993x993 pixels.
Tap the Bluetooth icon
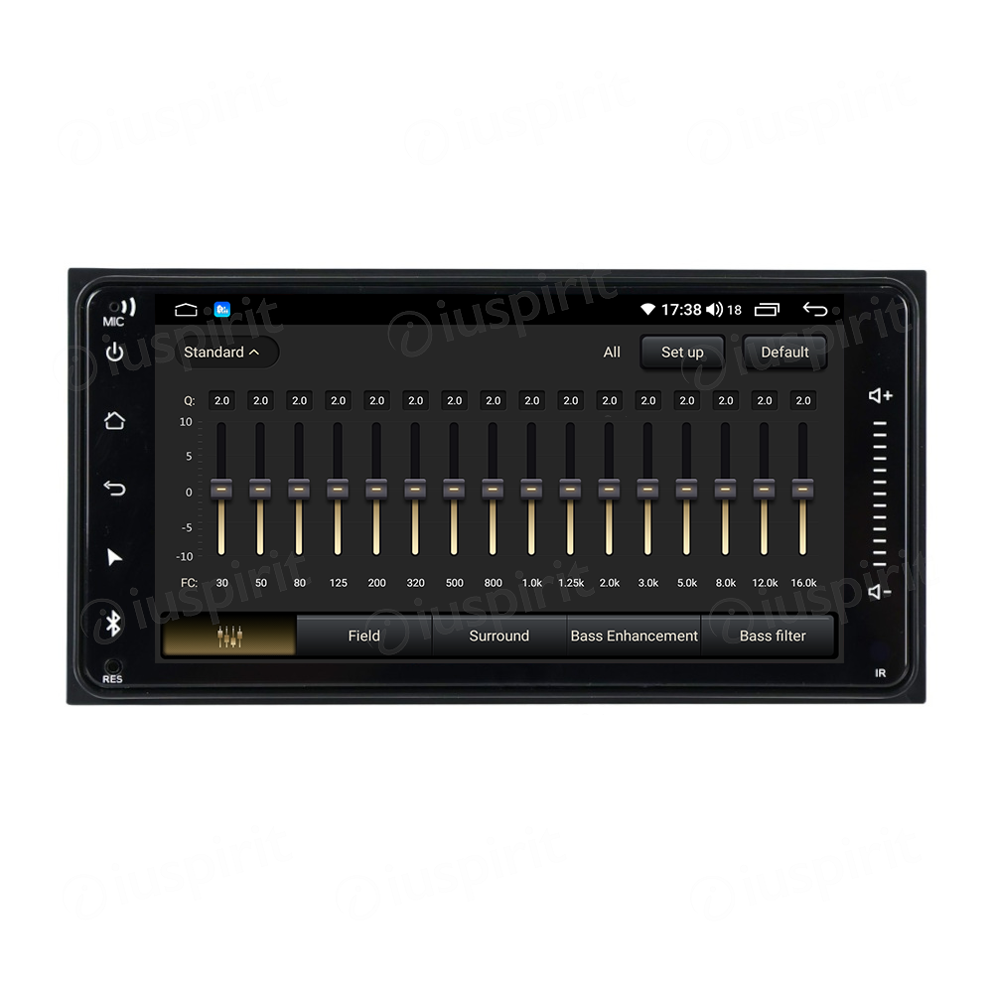tap(114, 624)
